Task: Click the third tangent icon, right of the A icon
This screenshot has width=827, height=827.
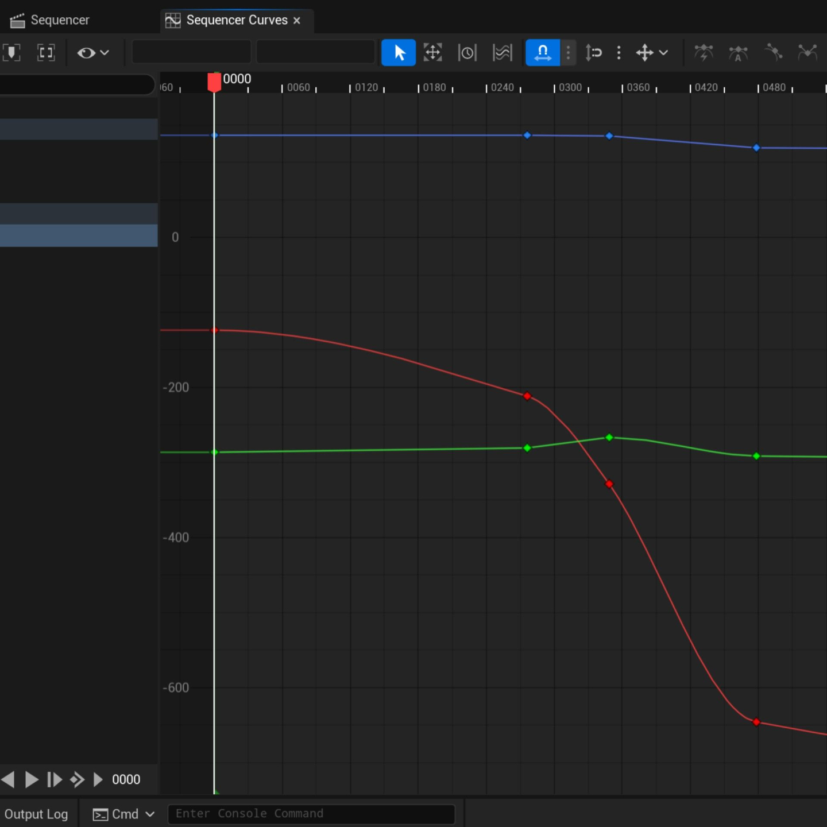Action: tap(773, 53)
